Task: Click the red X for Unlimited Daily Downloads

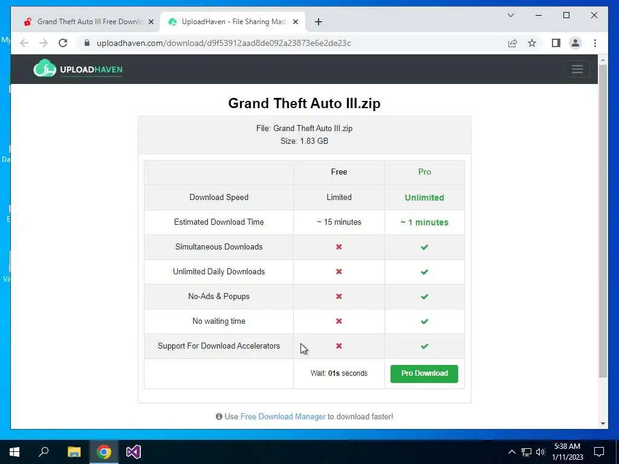Action: click(x=339, y=272)
